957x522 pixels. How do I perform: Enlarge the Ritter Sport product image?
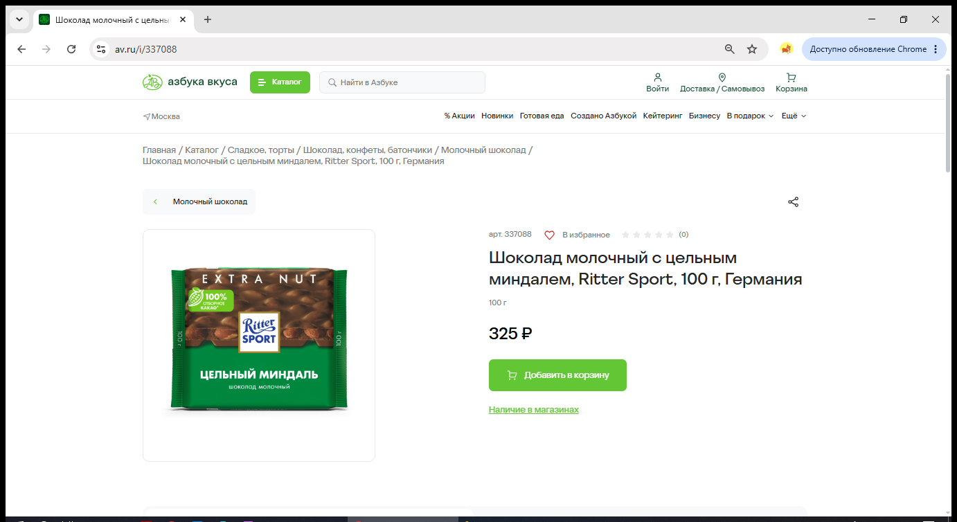coord(259,345)
